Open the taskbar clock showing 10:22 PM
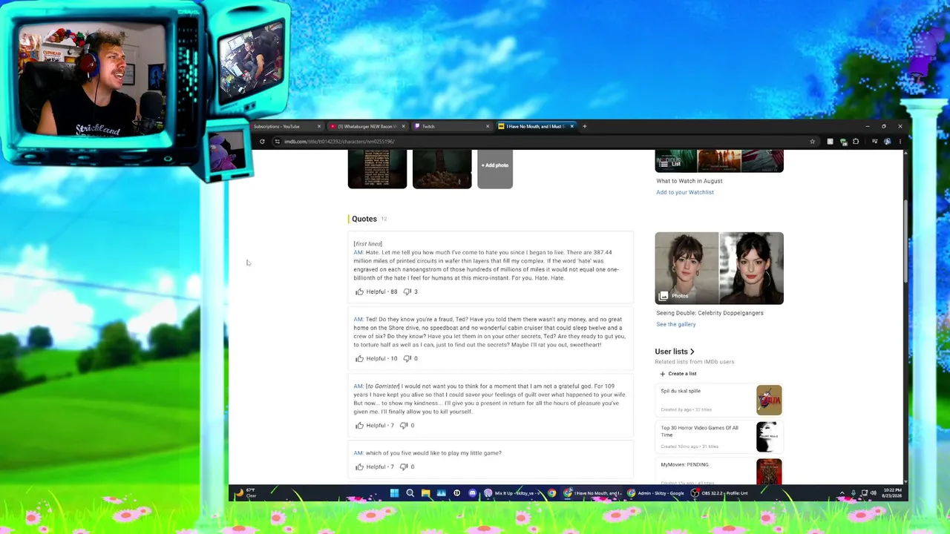This screenshot has width=950, height=534. coord(893,493)
